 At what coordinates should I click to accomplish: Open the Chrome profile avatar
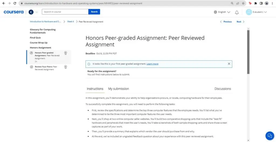[267, 3]
